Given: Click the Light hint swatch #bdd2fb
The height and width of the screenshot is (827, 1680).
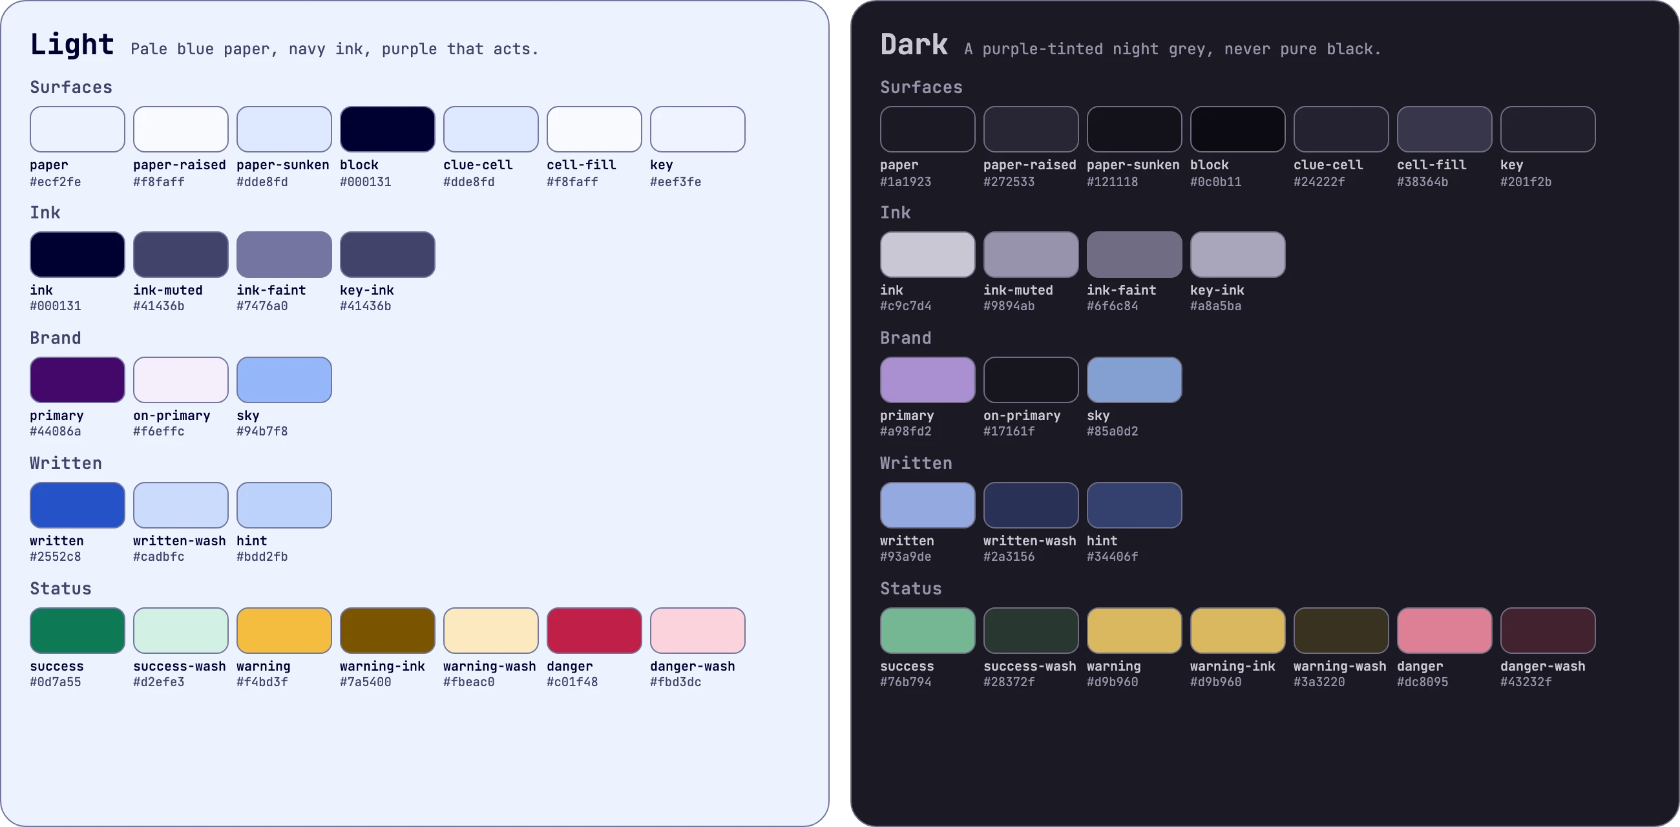Looking at the screenshot, I should [284, 505].
